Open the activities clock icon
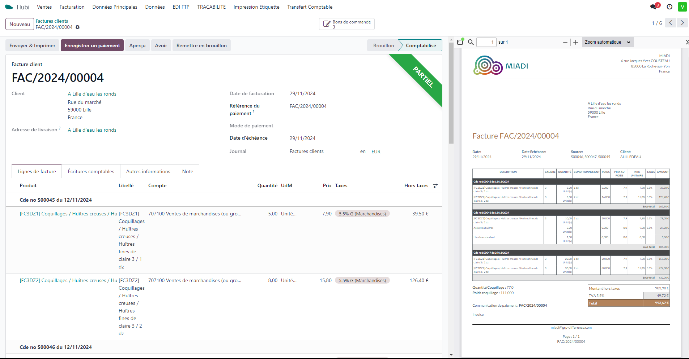The width and height of the screenshot is (689, 359). coord(669,7)
